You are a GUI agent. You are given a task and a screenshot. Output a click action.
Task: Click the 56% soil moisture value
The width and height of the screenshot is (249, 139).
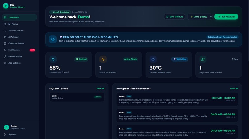tap(55, 68)
